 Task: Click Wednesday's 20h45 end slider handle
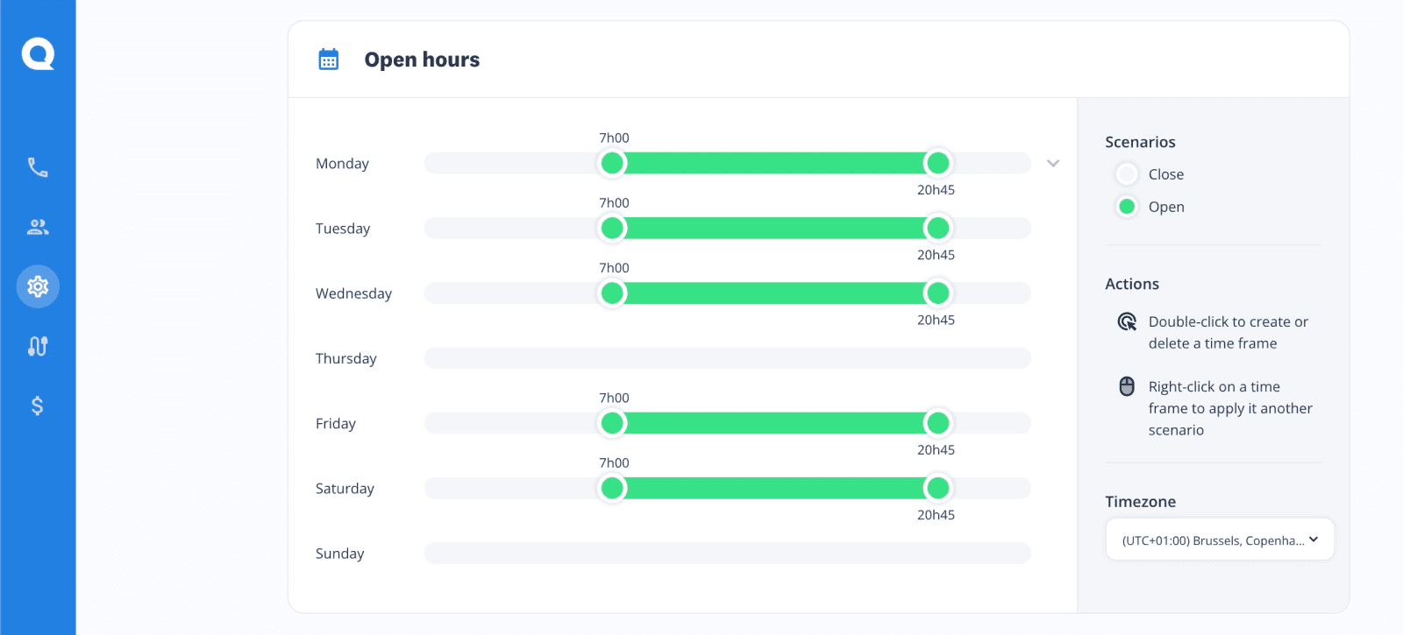click(x=937, y=293)
